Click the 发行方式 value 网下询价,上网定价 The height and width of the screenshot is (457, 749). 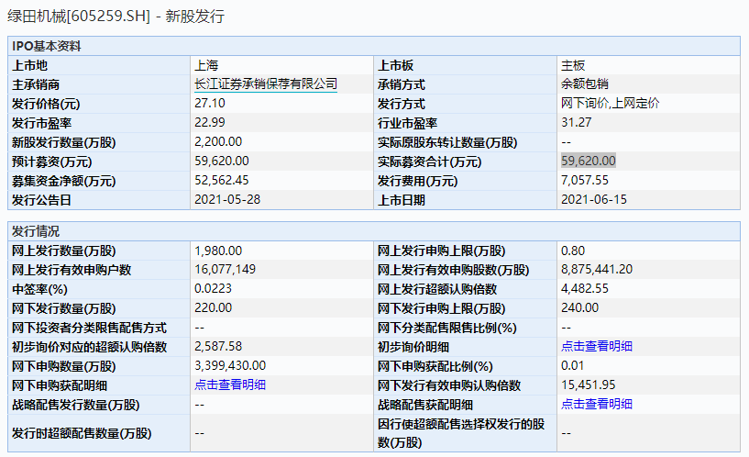coord(610,104)
